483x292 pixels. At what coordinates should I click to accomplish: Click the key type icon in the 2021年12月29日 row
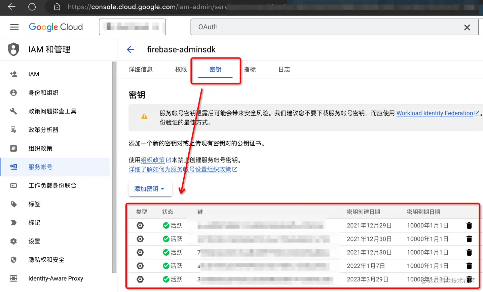click(140, 225)
